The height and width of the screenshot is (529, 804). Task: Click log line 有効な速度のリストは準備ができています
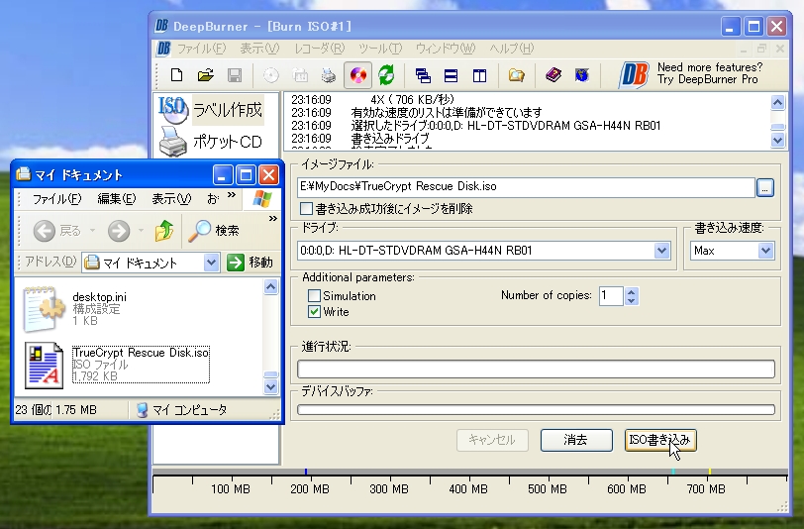447,112
